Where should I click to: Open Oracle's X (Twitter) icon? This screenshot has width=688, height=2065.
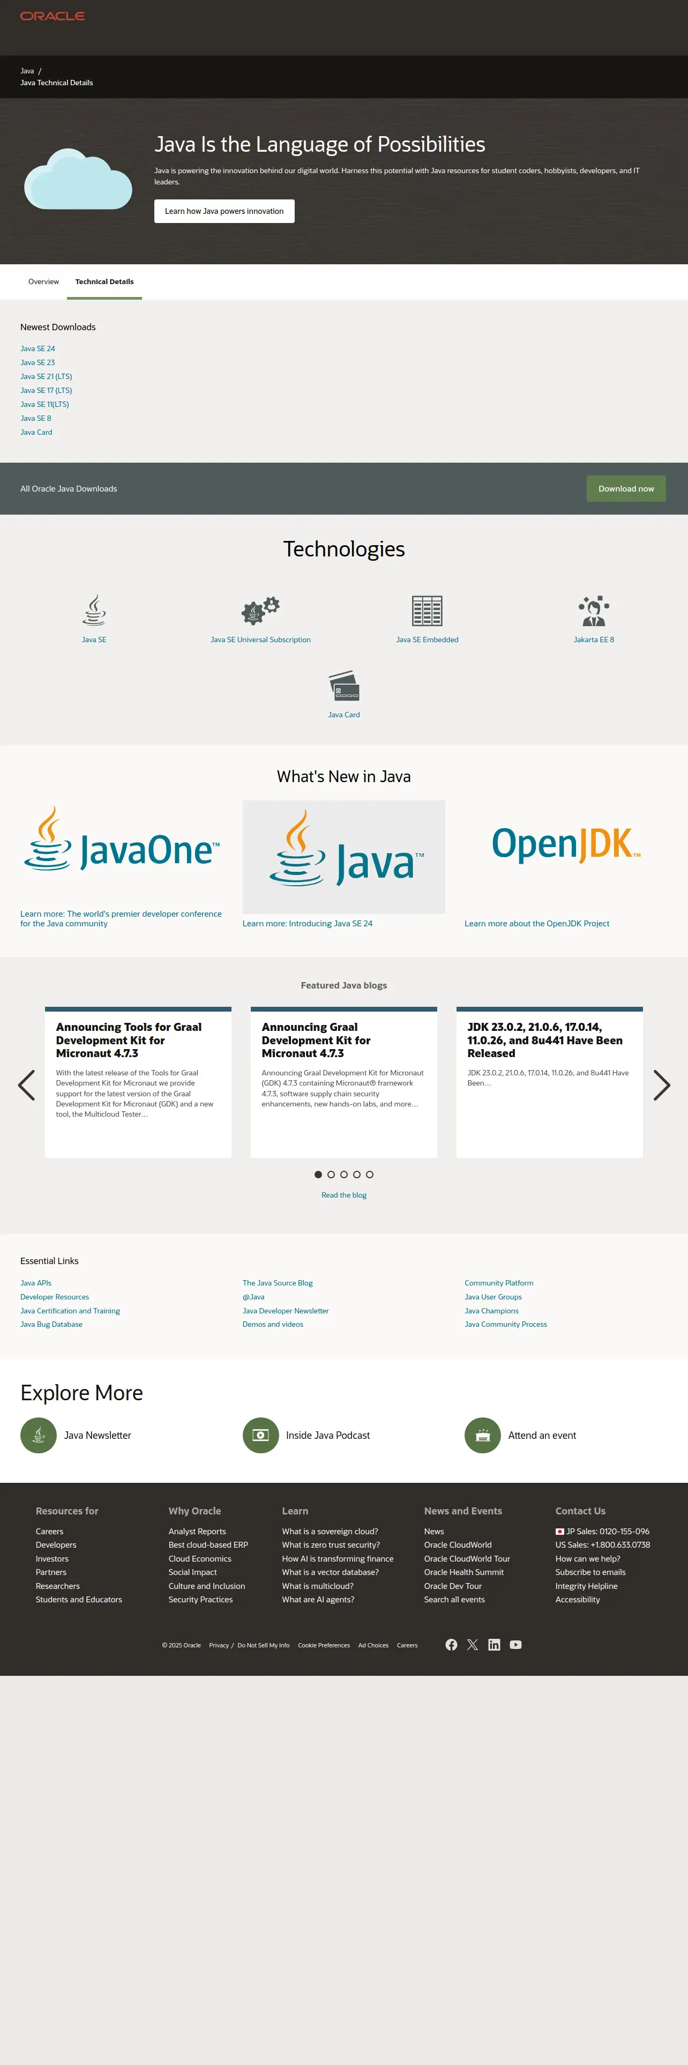(x=473, y=1645)
